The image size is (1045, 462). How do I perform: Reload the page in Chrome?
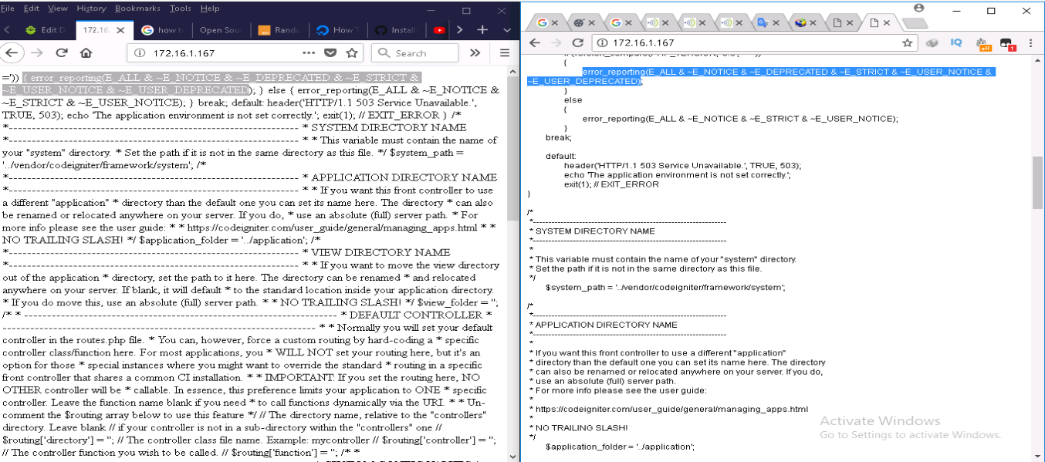[x=577, y=43]
